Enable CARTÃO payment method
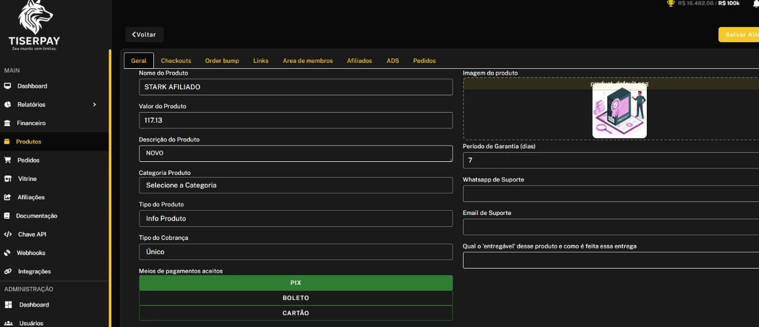Image resolution: width=759 pixels, height=327 pixels. [x=295, y=313]
